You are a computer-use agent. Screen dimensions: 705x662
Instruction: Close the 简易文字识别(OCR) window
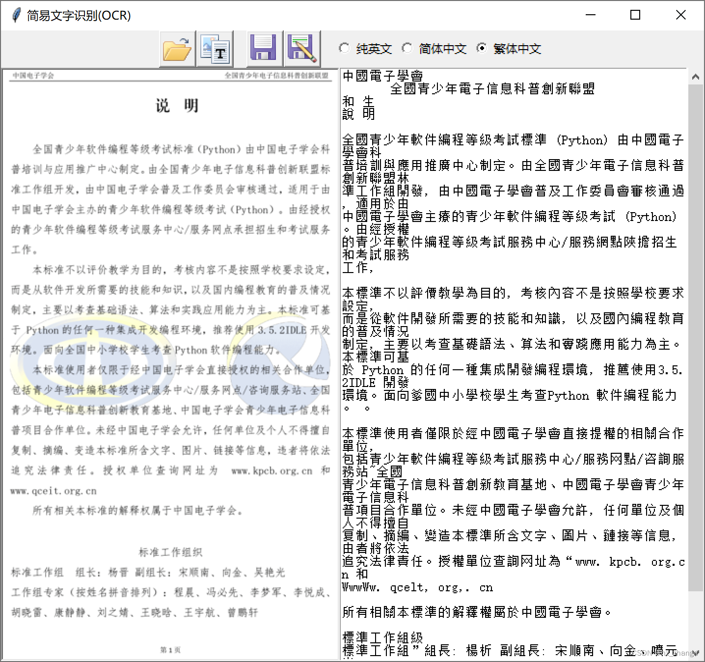(x=680, y=15)
